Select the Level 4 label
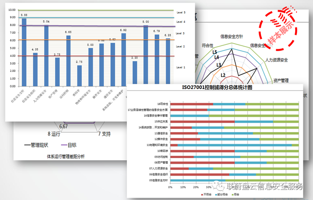The height and width of the screenshot is (200, 313). coord(181,22)
